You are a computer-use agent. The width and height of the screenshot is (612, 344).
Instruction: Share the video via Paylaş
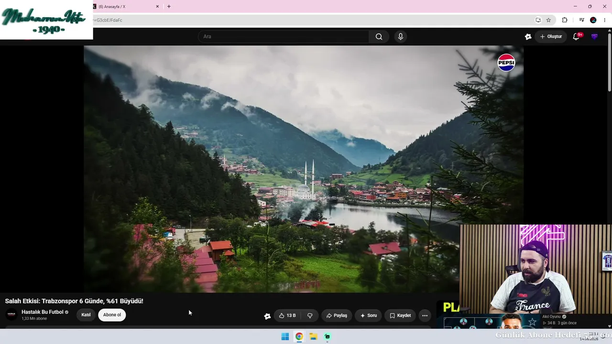point(337,315)
